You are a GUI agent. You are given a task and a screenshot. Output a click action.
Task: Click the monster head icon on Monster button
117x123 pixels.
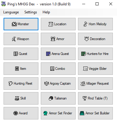(14, 24)
